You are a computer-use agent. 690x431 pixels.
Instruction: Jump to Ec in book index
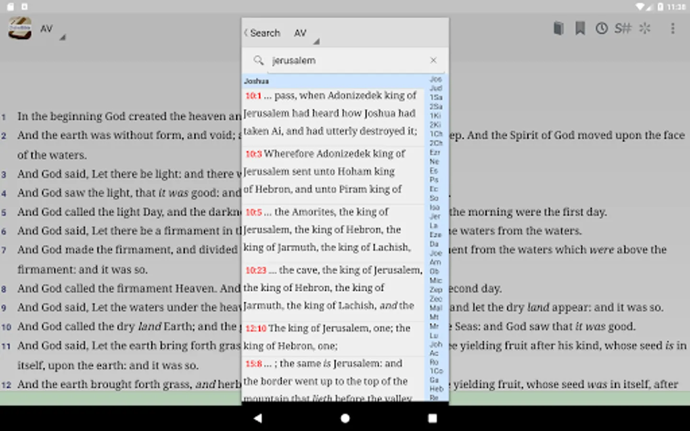click(x=434, y=189)
